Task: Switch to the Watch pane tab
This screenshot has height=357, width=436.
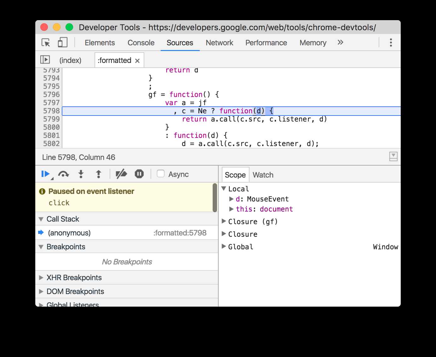Action: pyautogui.click(x=263, y=175)
